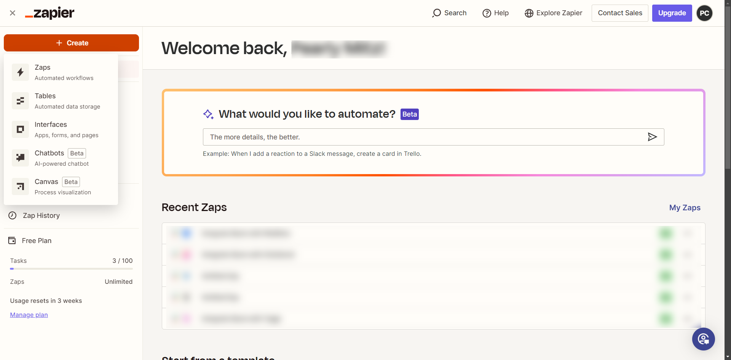This screenshot has height=360, width=731.
Task: Open the support chat bubble icon
Action: [703, 339]
